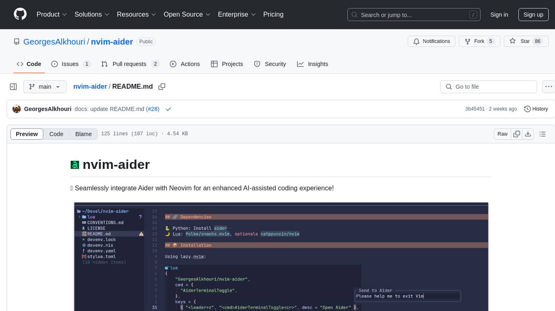View commit check status checkmark

pos(168,109)
